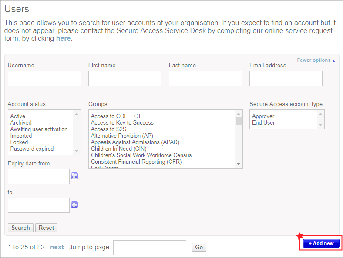Image resolution: width=343 pixels, height=258 pixels.
Task: Select Alternative Provision (AP) group
Action: (x=122, y=136)
